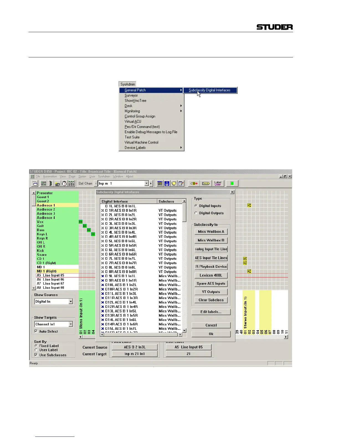Select the Digital Inputs radio button

coord(196,206)
